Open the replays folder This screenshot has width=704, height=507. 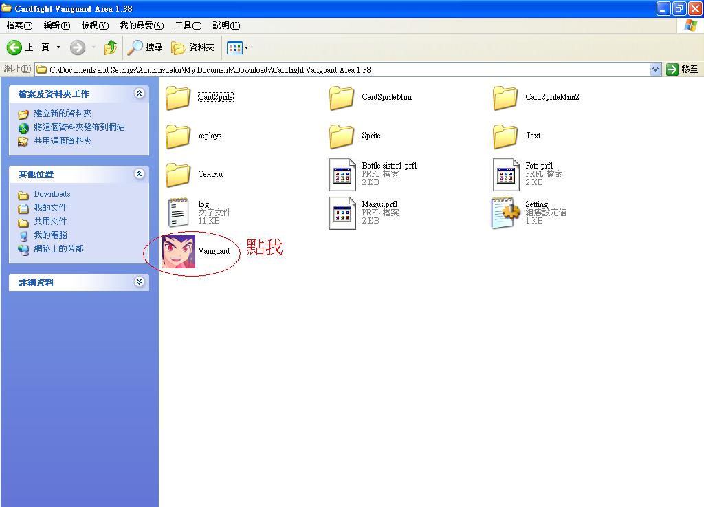pyautogui.click(x=179, y=136)
